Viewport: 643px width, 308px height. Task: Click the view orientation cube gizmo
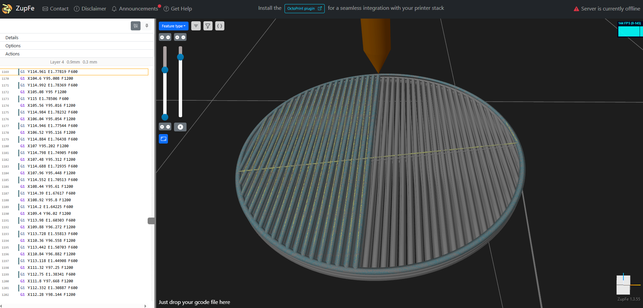click(x=623, y=285)
